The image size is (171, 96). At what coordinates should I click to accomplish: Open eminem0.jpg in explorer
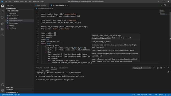click(13, 18)
